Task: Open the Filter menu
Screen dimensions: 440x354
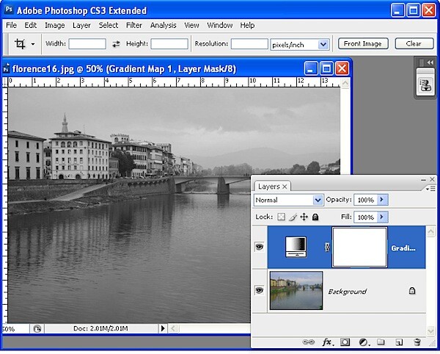Action: [134, 25]
